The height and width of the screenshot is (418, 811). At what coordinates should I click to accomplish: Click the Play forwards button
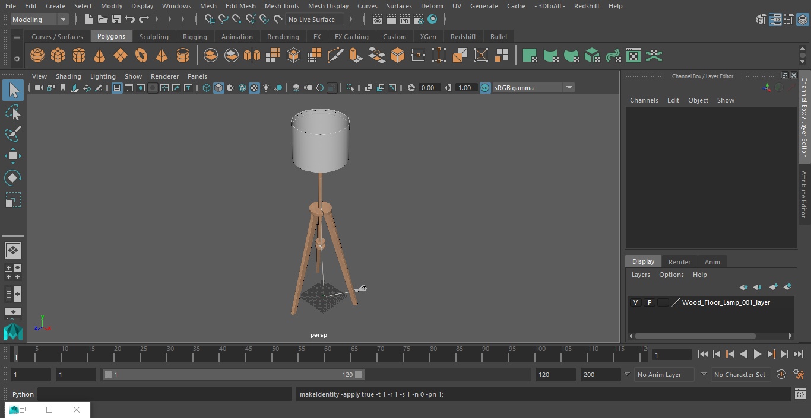coord(758,354)
